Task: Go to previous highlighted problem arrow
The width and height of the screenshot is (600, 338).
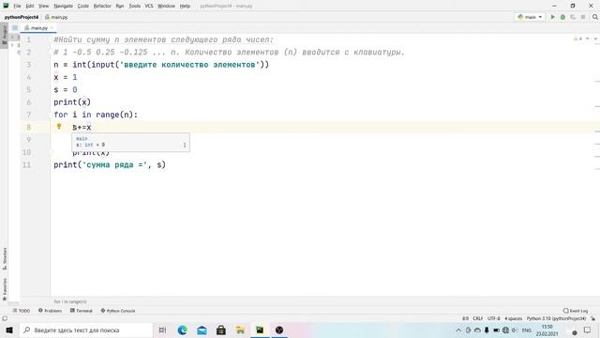Action: coord(588,38)
